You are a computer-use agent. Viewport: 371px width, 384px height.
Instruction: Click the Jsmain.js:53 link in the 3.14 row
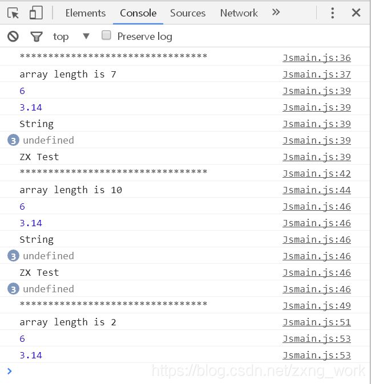[317, 356]
